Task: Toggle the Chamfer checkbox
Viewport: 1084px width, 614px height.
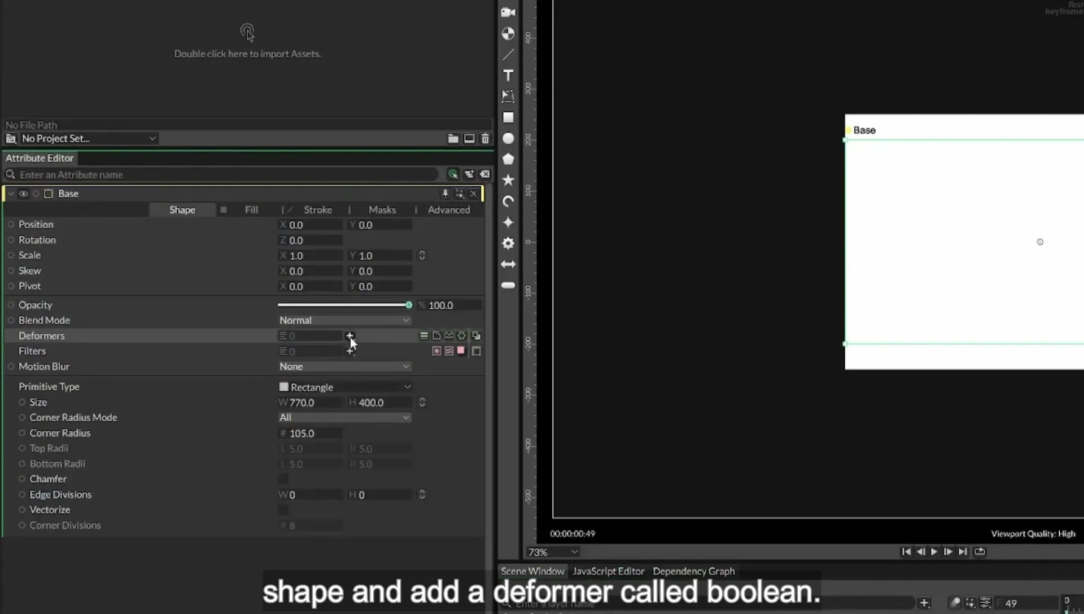Action: (x=283, y=479)
